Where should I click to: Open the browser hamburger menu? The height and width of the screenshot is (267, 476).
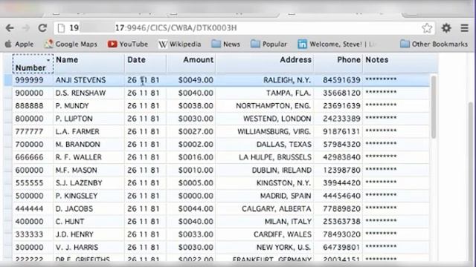tap(464, 28)
